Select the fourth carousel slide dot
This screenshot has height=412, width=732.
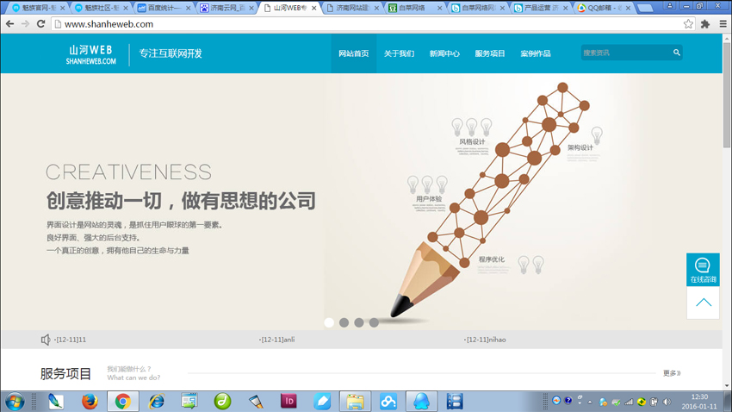point(374,322)
